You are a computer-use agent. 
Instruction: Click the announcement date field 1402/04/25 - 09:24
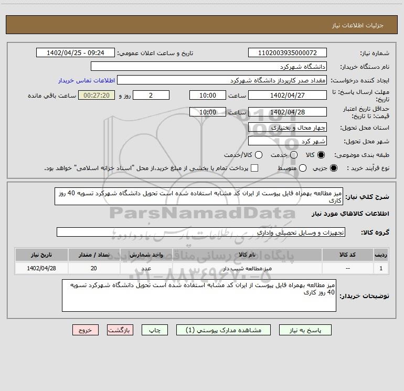point(76,53)
